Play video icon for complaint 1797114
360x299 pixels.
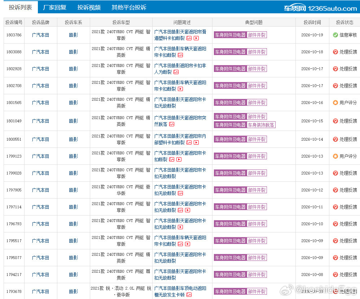[188, 210]
